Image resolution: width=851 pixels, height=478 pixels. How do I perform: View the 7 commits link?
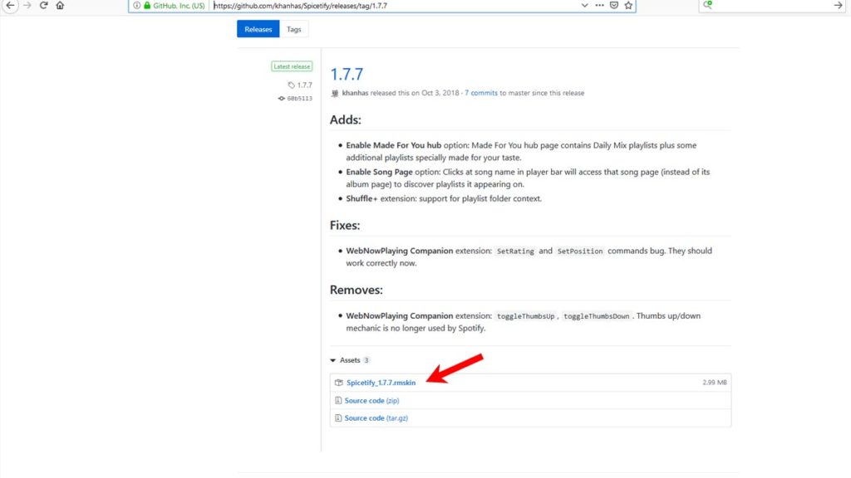point(481,93)
